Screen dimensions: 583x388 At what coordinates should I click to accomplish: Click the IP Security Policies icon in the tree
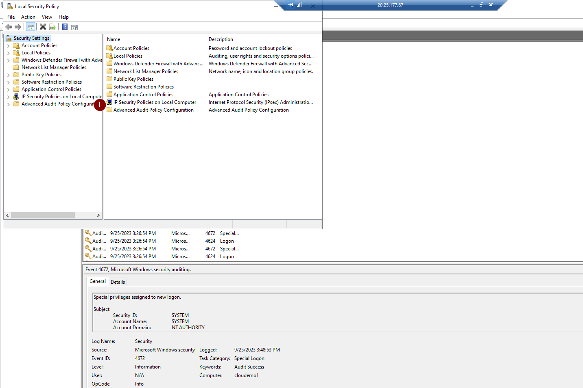(16, 97)
